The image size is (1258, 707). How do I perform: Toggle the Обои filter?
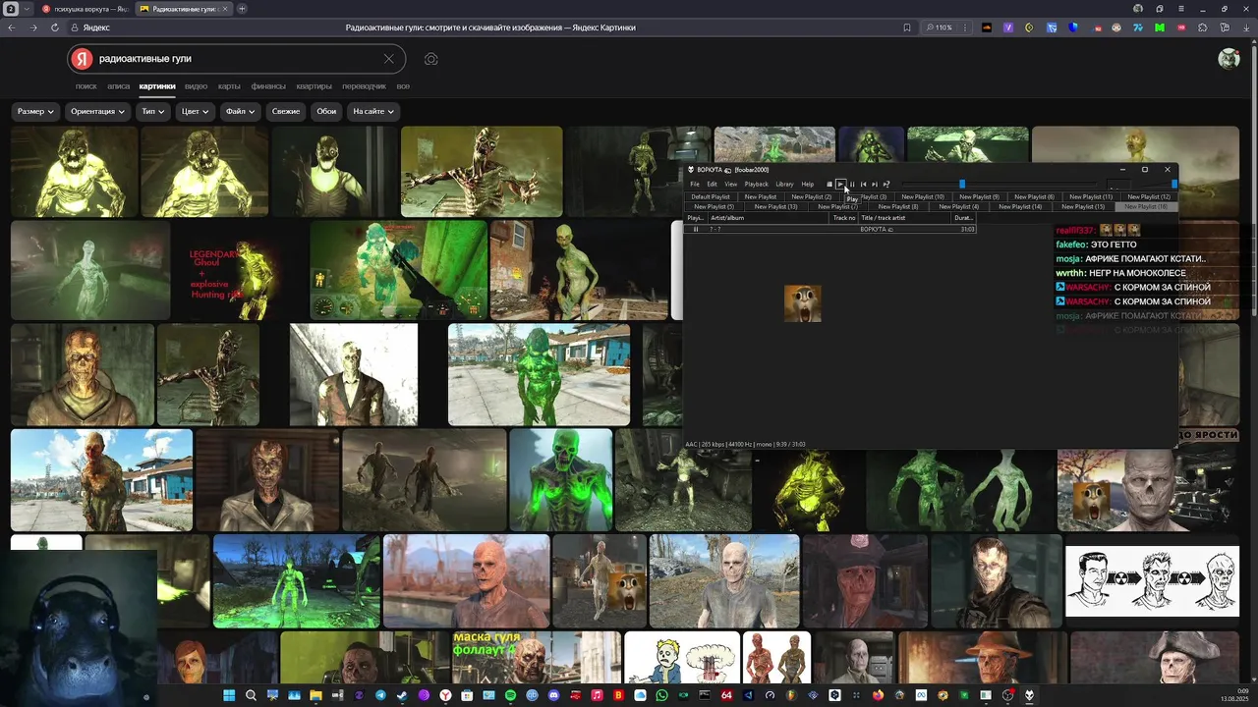coord(326,111)
